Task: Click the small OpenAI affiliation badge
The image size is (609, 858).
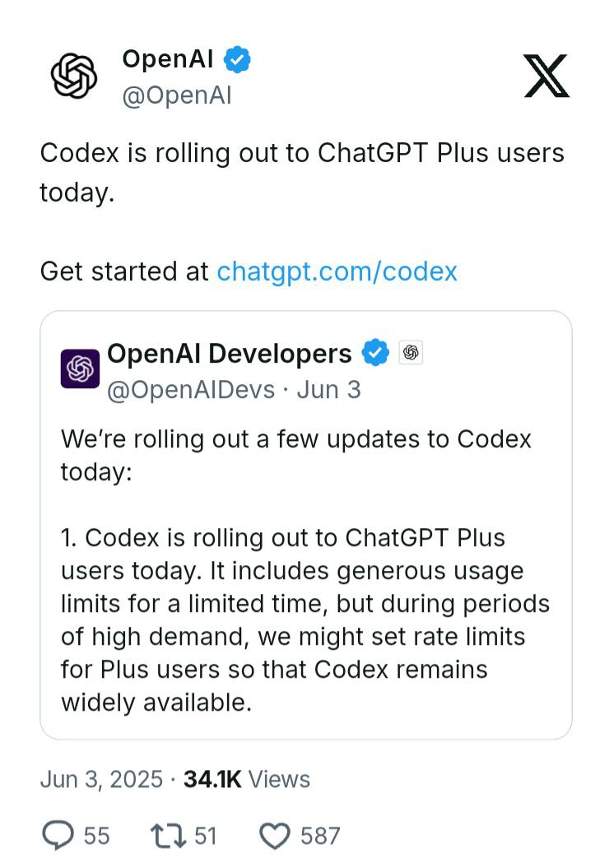Action: coord(411,354)
